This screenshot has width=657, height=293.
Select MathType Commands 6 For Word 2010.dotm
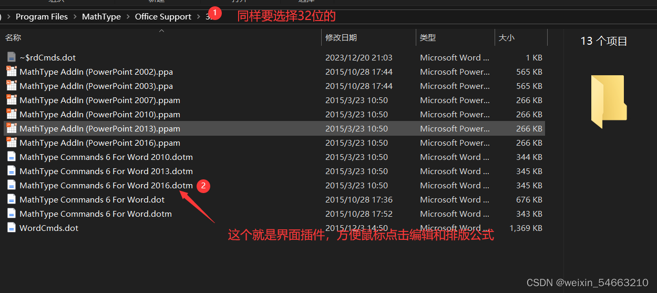[106, 157]
